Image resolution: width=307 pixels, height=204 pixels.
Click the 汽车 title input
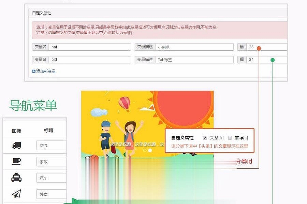tap(51, 177)
